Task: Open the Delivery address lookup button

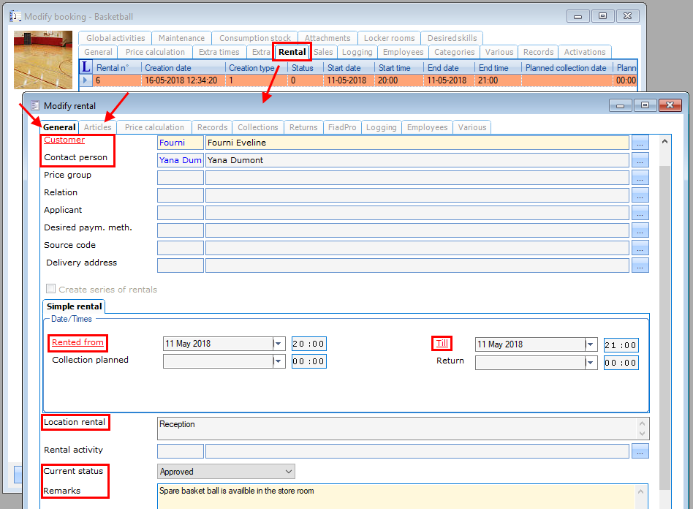Action: tap(640, 265)
